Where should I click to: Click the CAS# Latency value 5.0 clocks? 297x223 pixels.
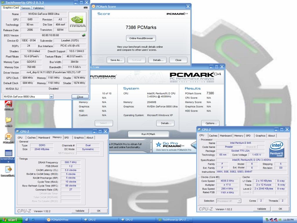pos(70,170)
